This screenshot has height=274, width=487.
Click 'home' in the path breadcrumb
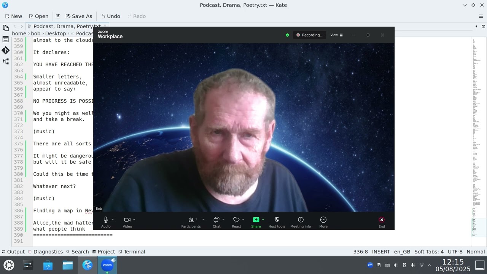click(19, 33)
